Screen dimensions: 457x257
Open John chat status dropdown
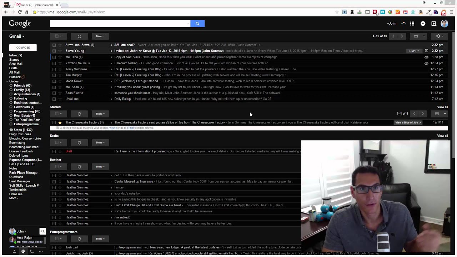21,231
